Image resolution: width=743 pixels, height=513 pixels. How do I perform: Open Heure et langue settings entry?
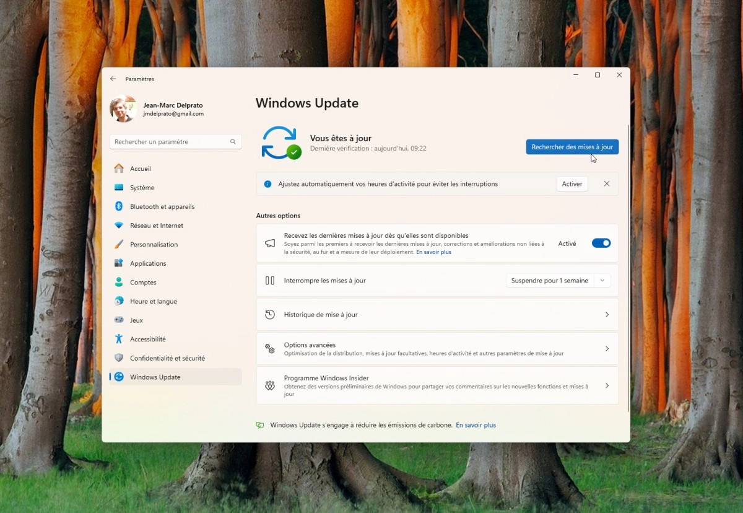176,301
